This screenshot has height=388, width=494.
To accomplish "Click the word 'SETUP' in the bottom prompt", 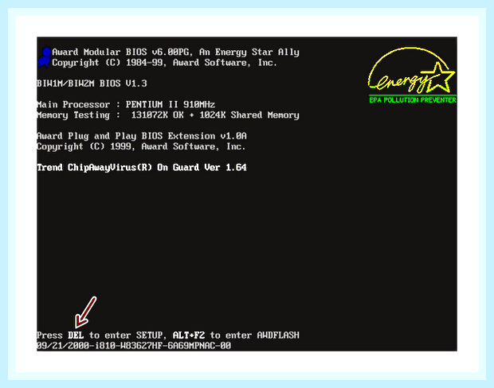I will coord(149,336).
